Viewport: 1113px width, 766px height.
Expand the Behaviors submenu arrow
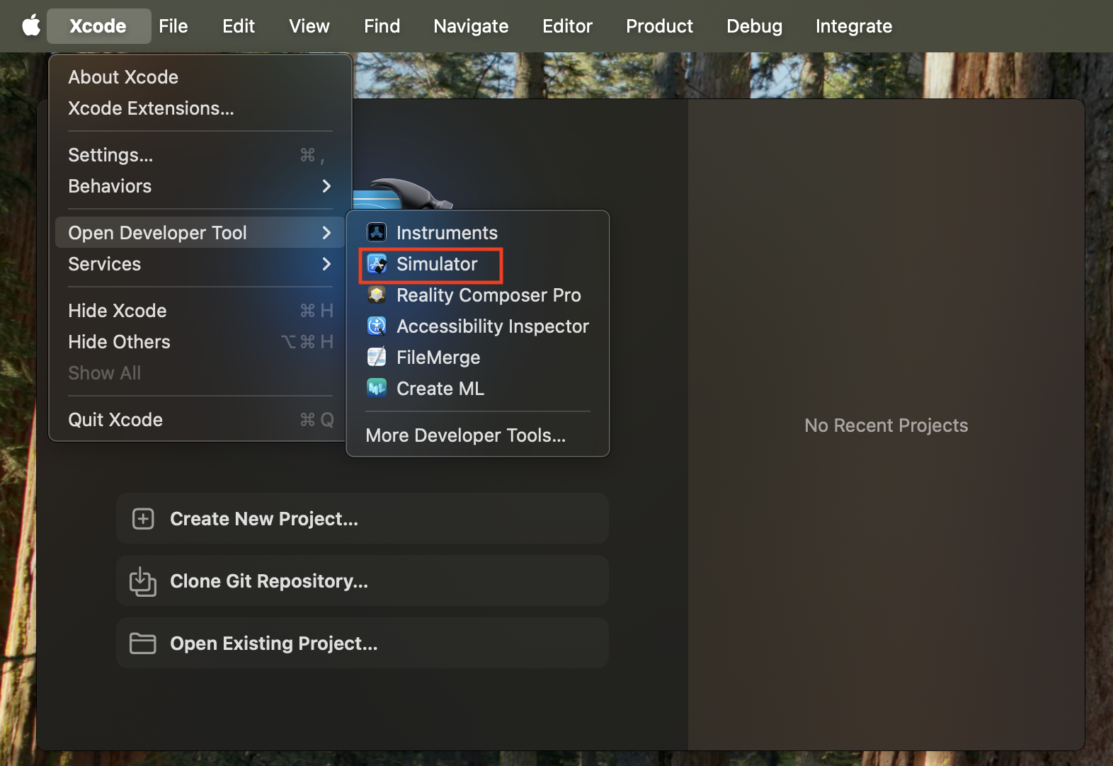pos(326,186)
